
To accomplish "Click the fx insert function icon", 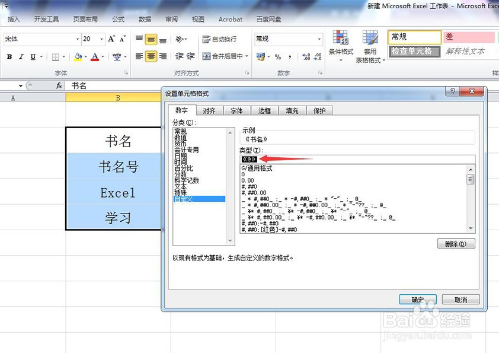I will coord(59,85).
